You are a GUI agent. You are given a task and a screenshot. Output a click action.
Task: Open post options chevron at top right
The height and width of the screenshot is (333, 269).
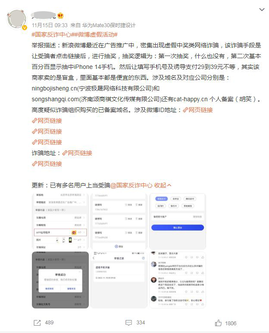[x=262, y=9]
